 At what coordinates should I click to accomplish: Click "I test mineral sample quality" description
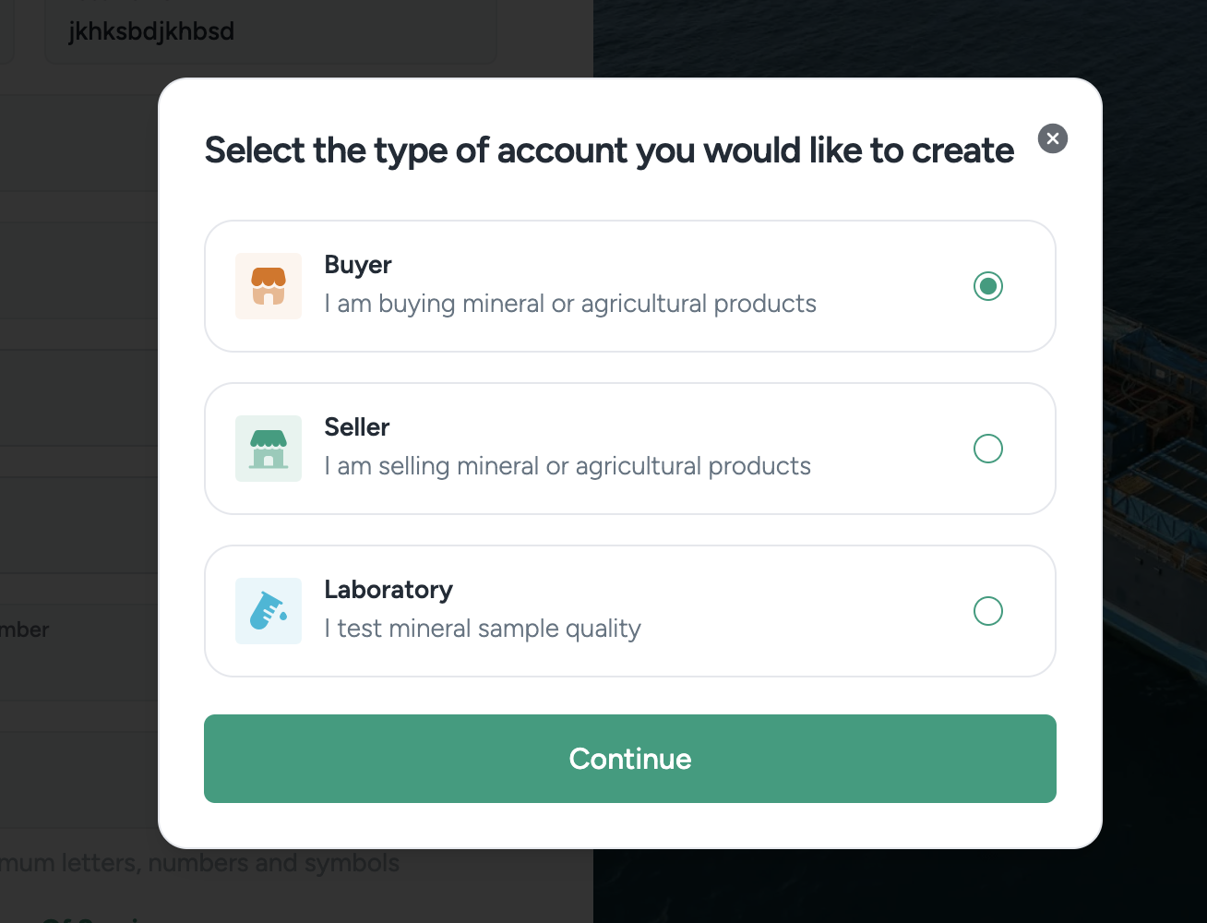tap(483, 629)
